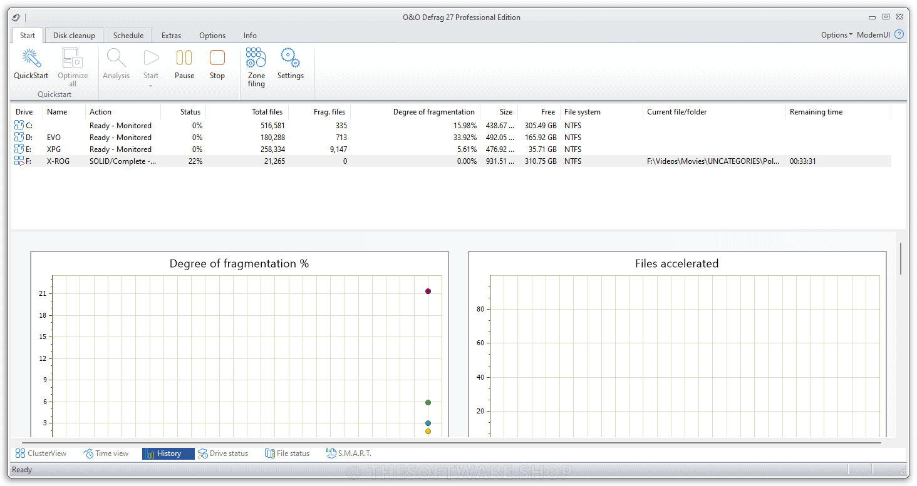This screenshot has width=917, height=486.
Task: Open the S.M.A.R.T. view
Action: [349, 453]
